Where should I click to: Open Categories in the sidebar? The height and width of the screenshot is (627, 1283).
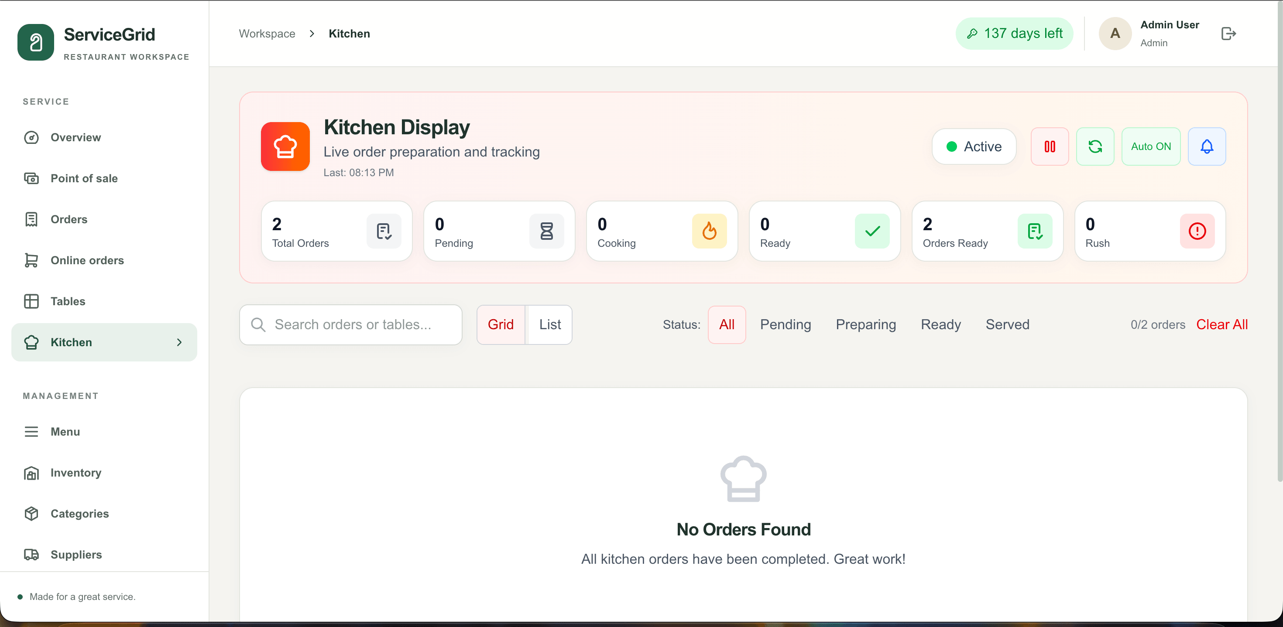pyautogui.click(x=104, y=514)
